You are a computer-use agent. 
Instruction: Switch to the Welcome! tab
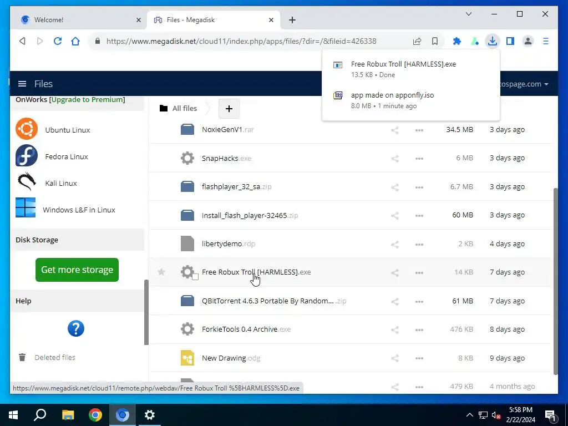[77, 19]
